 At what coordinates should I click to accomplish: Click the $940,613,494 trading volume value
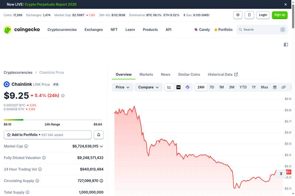click(91, 169)
